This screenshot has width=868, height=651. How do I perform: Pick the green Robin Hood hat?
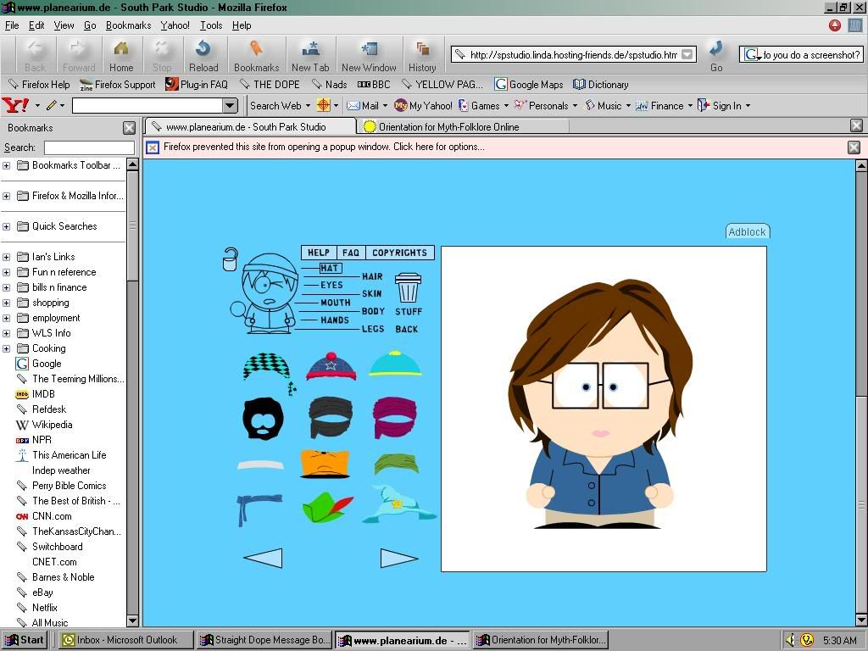tap(327, 509)
